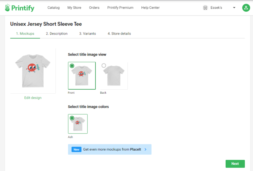This screenshot has width=253, height=171.
Task: Click the large t-shirt mockup preview
Action: coord(33,71)
